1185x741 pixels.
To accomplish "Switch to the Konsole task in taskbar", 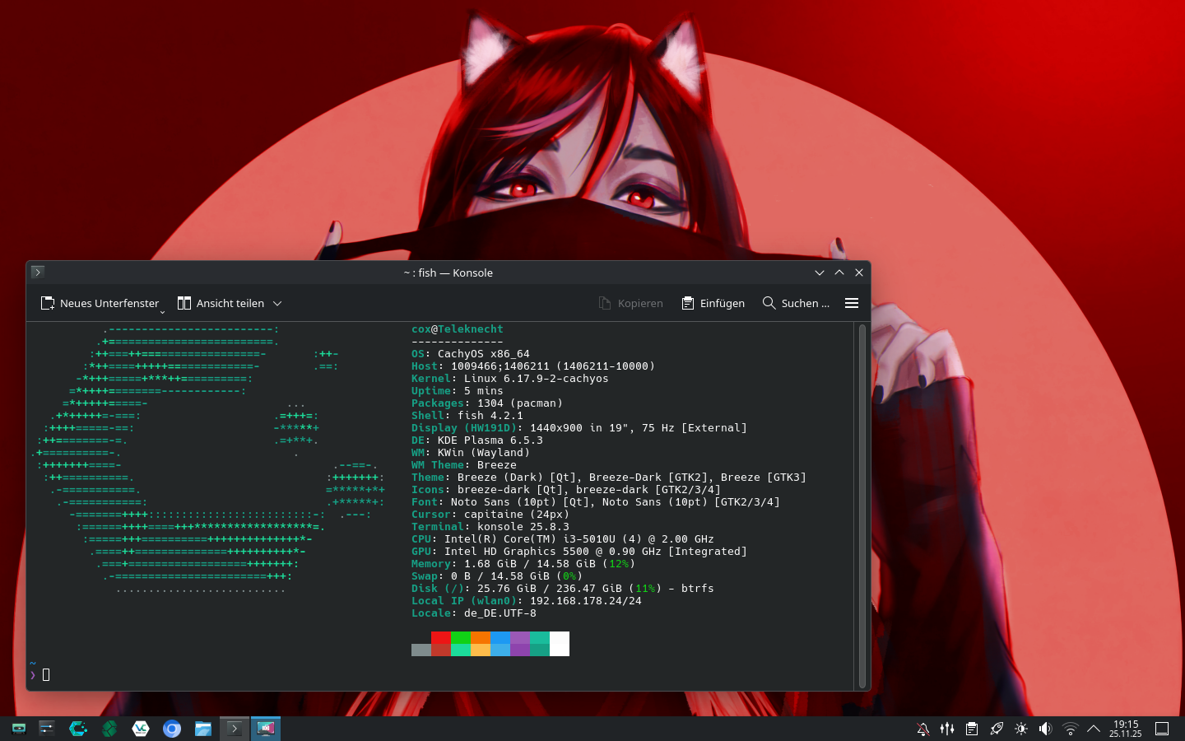I will coord(235,729).
